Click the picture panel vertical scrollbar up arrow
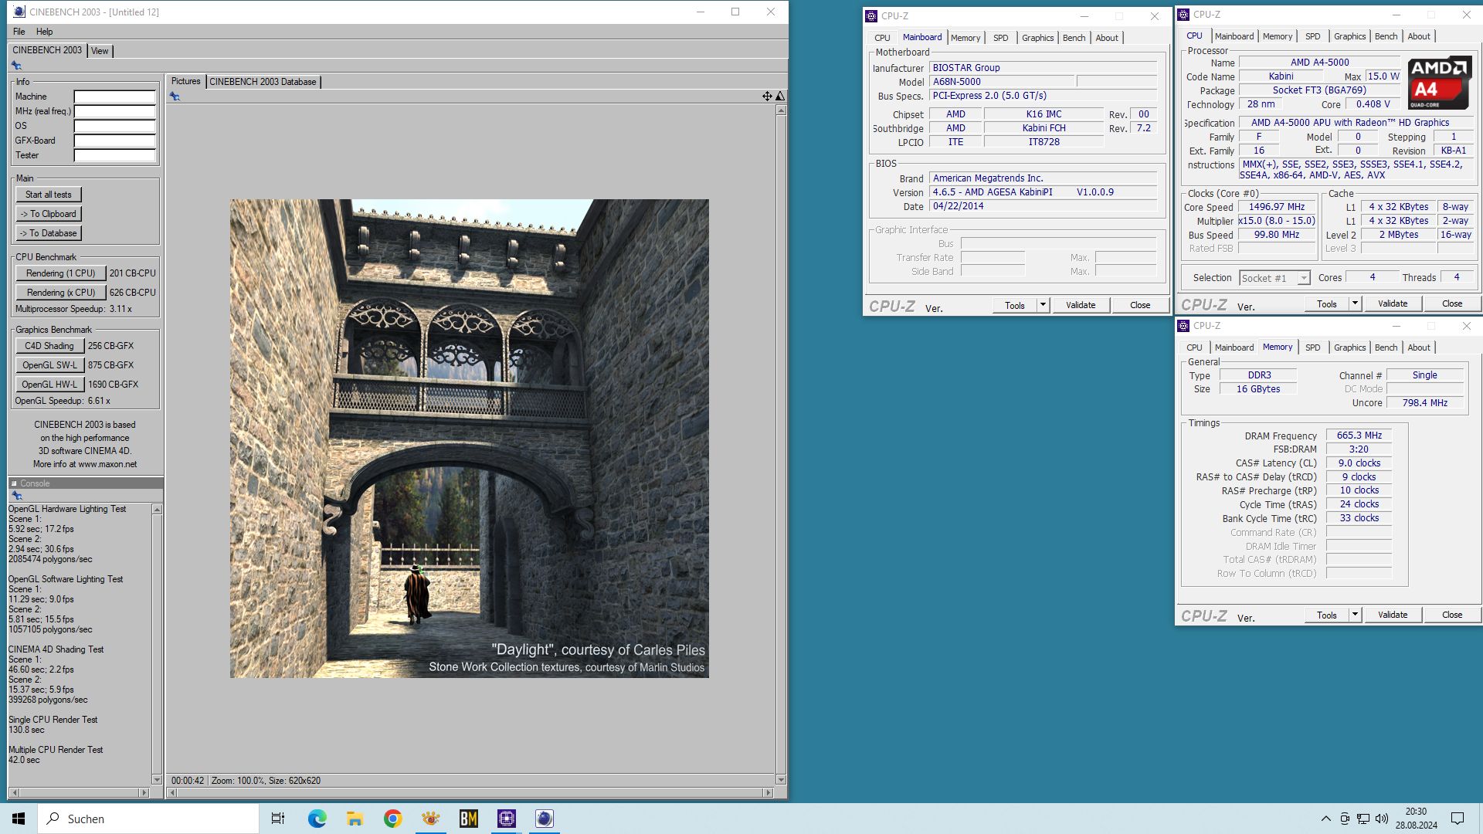The height and width of the screenshot is (834, 1483). [x=781, y=110]
